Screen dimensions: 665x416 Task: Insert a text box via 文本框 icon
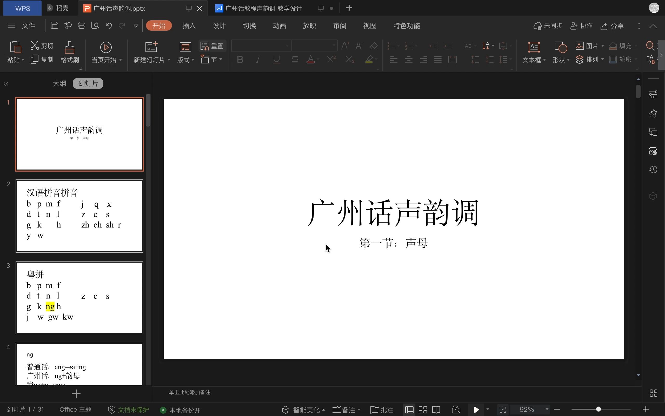click(x=534, y=47)
